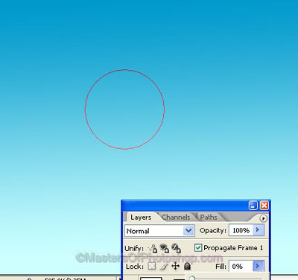Minimize the Layers palette window
Image resolution: width=298 pixels, height=280 pixels.
tap(253, 206)
